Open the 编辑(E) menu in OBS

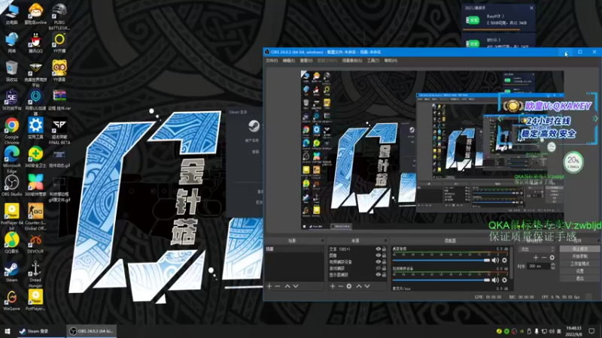pos(289,61)
